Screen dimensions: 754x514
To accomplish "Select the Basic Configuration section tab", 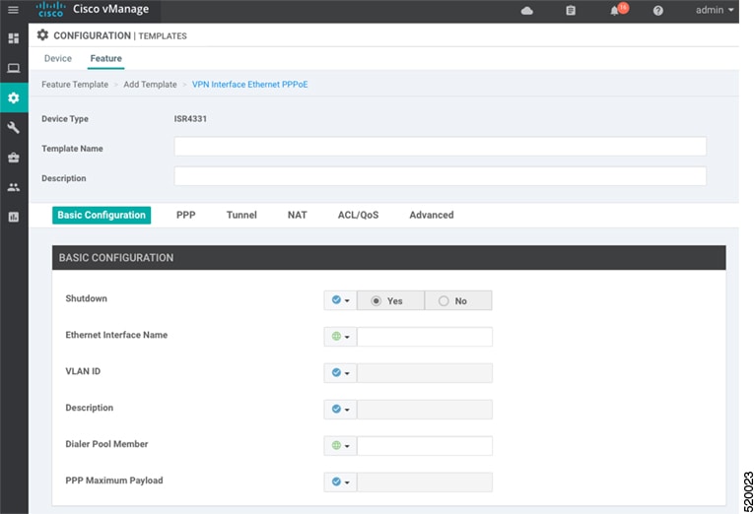I will click(x=102, y=216).
